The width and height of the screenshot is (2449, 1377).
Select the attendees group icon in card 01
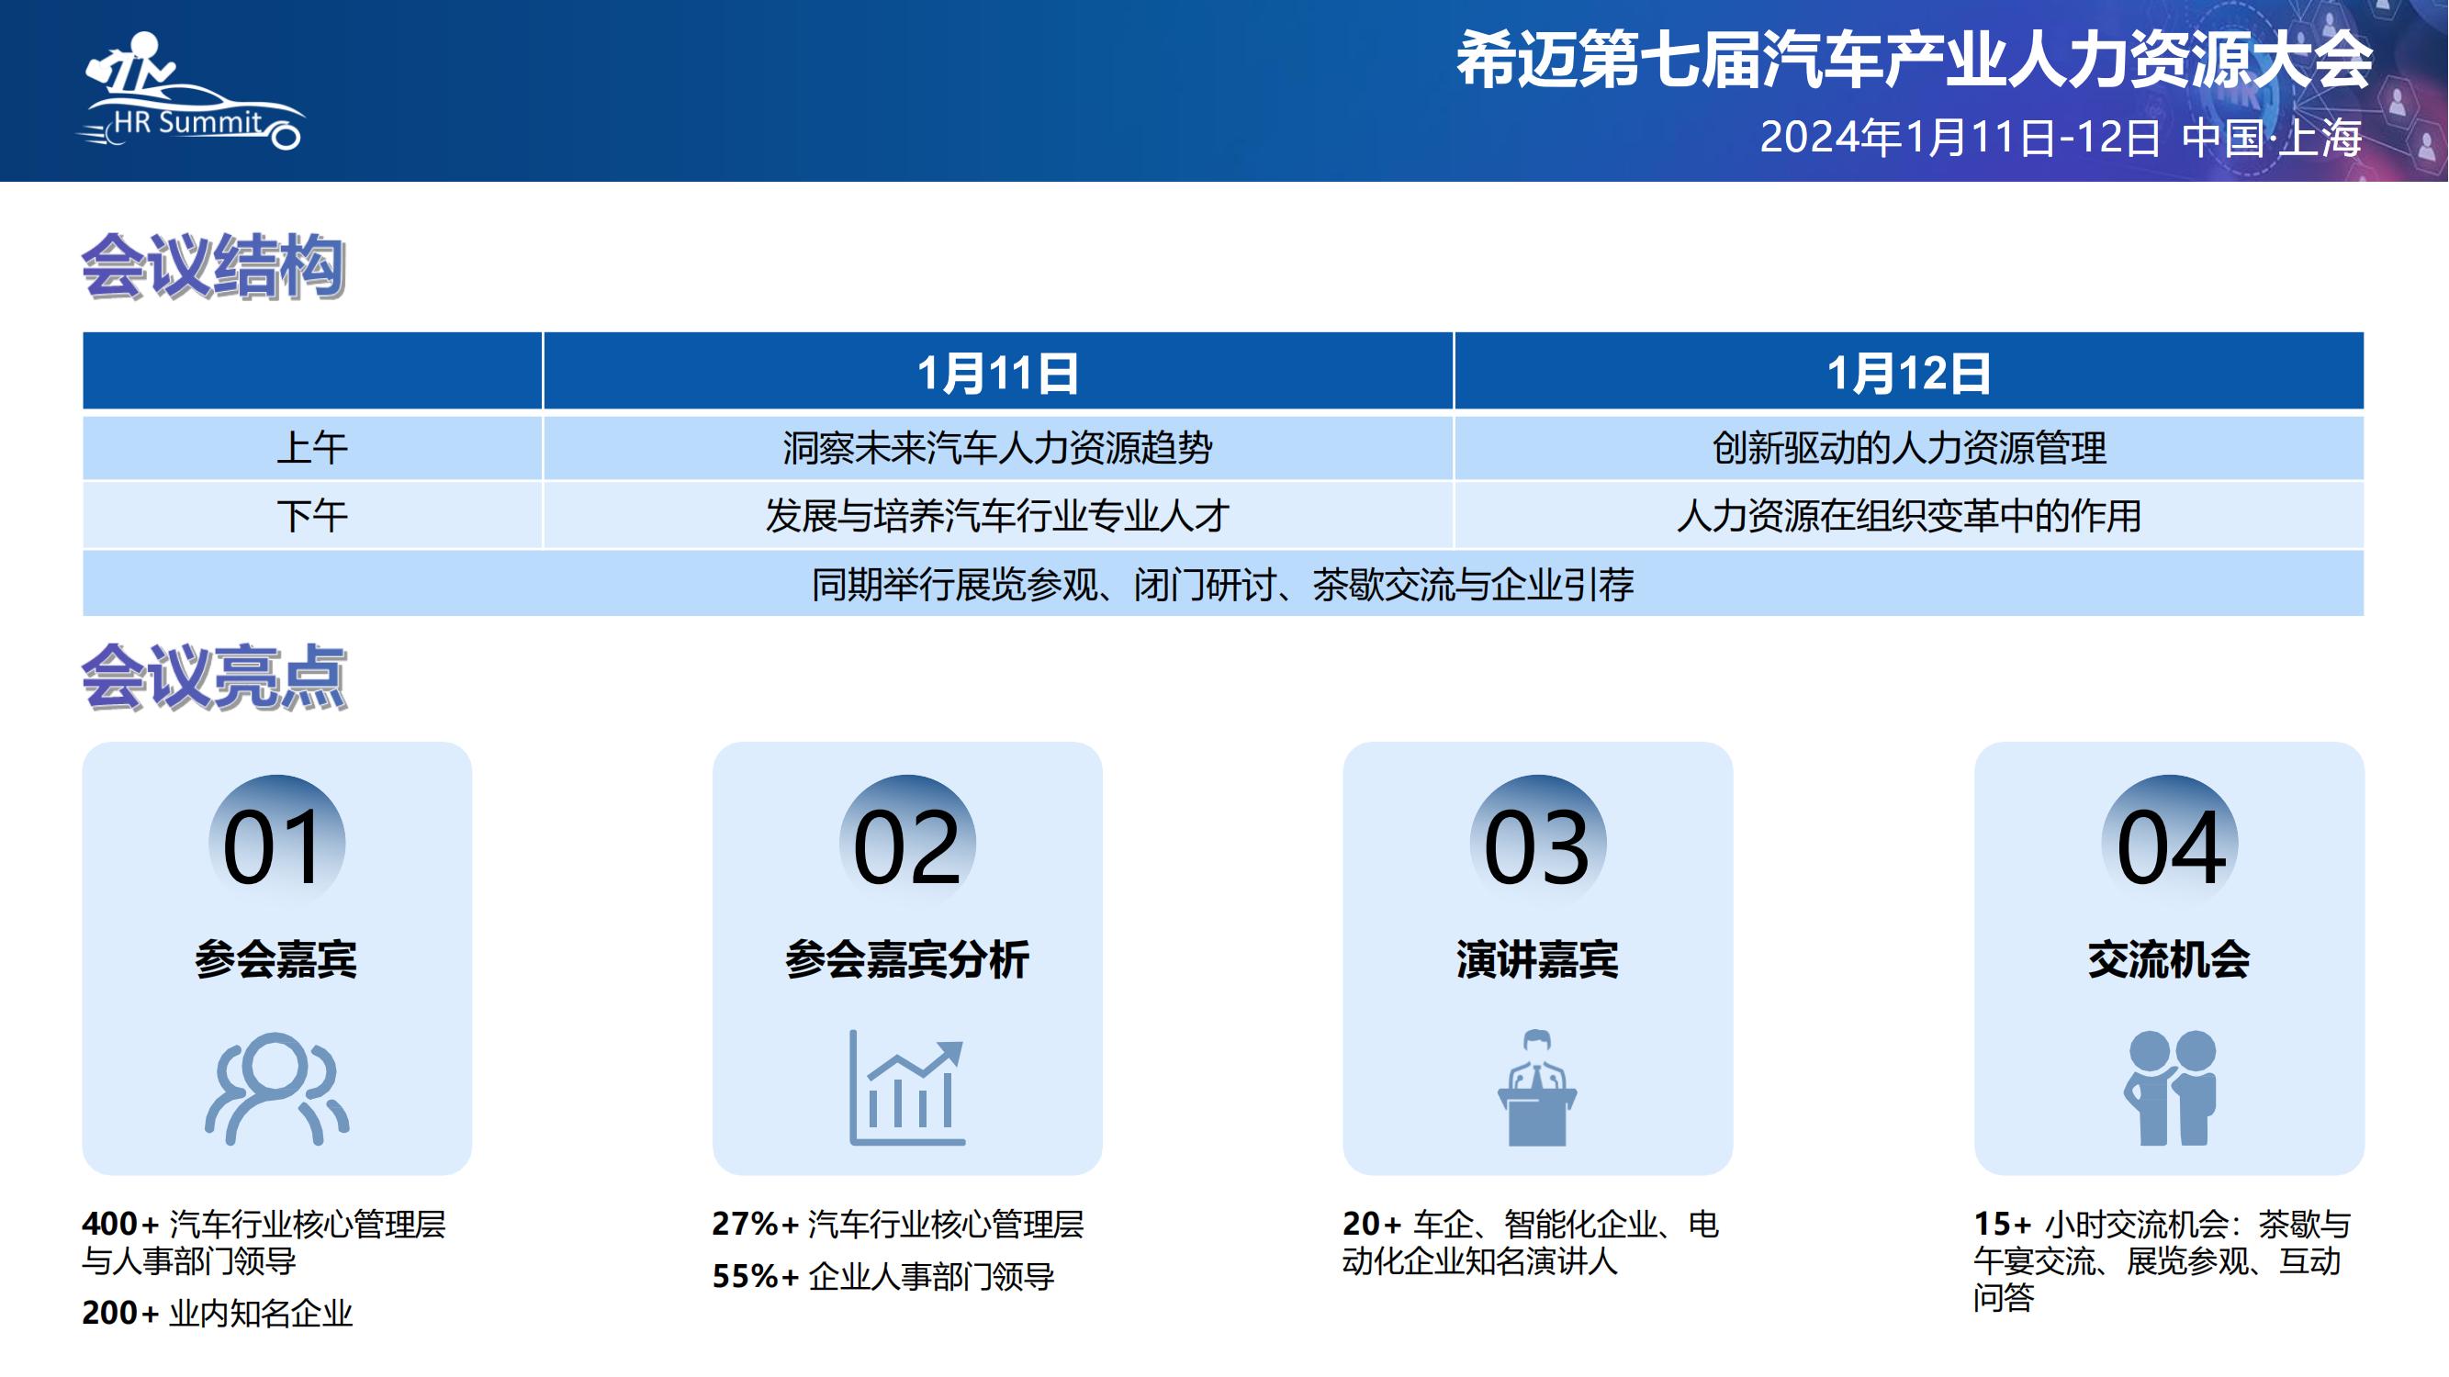click(276, 1089)
